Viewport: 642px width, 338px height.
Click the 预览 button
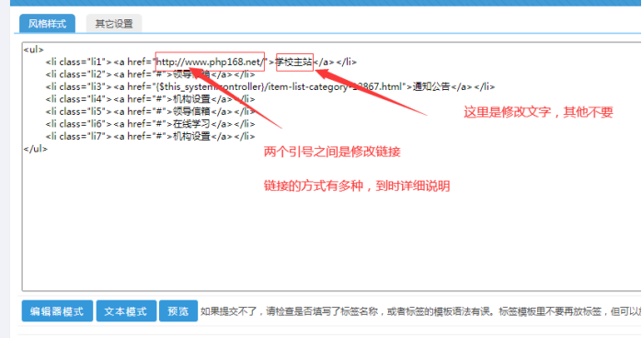(x=178, y=311)
